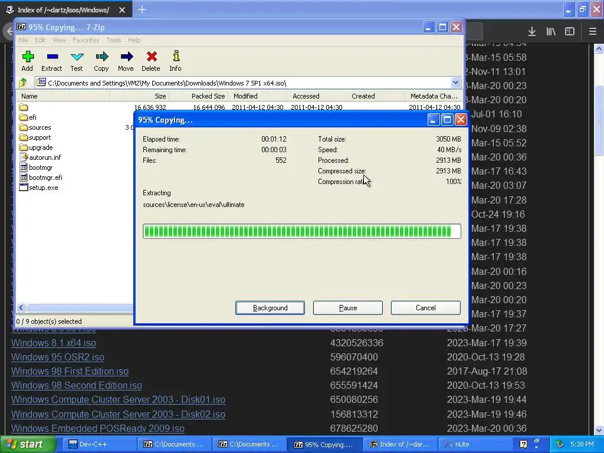Click the Extract toolbar icon
Viewport: 604px width, 453px height.
click(x=52, y=61)
